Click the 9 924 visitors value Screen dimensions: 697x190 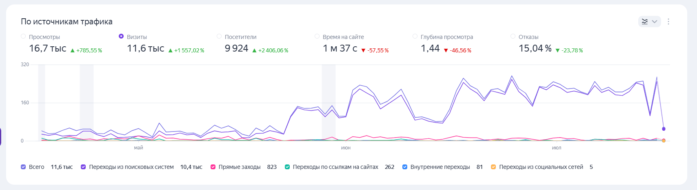click(x=237, y=49)
